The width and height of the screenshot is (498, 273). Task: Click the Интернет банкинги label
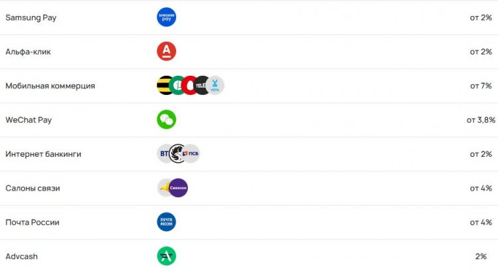coord(43,154)
